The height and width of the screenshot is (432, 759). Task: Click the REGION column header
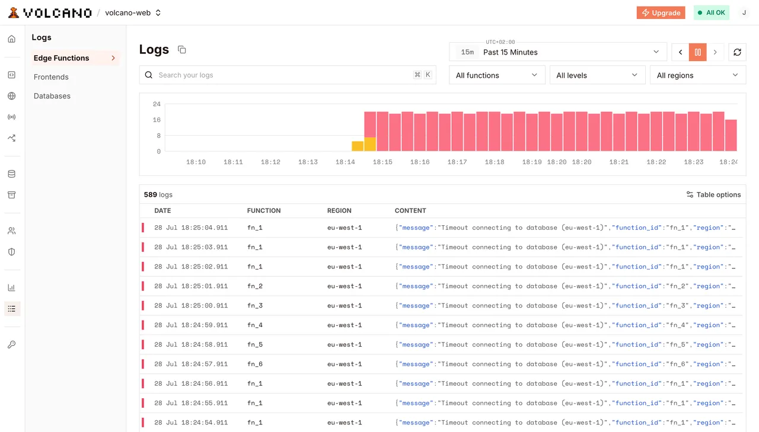[339, 210]
